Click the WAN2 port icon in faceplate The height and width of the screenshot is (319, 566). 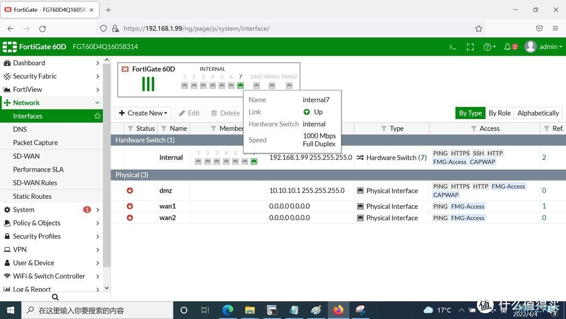[x=289, y=86]
